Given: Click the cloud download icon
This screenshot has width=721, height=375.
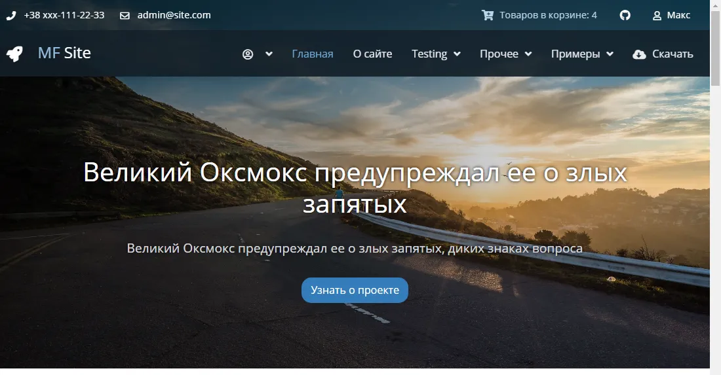Looking at the screenshot, I should [x=639, y=54].
